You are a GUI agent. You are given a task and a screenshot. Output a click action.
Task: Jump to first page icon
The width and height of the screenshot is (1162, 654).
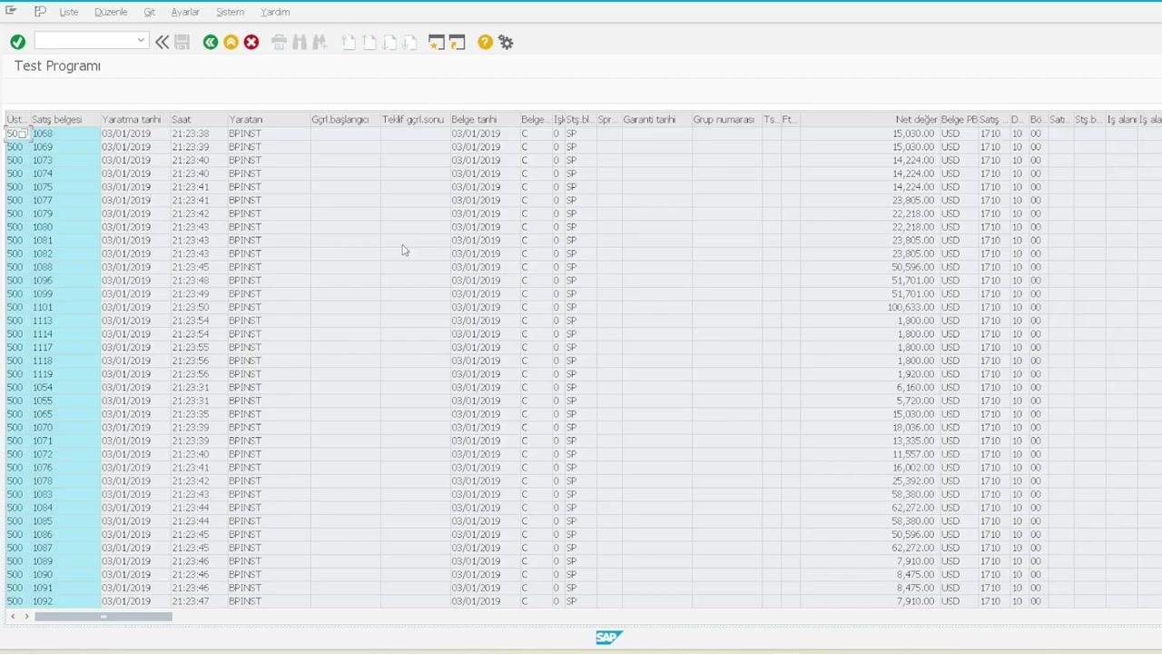pos(349,42)
